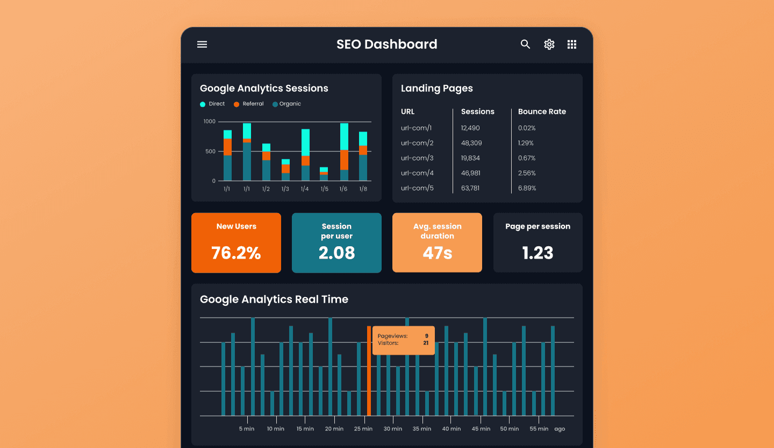Click the Direct legend color dot

pyautogui.click(x=203, y=104)
